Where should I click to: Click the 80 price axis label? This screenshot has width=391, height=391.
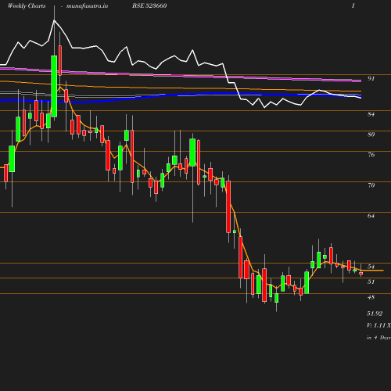371,135
